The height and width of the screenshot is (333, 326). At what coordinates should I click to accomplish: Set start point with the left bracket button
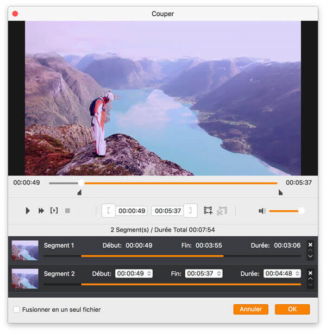point(109,211)
